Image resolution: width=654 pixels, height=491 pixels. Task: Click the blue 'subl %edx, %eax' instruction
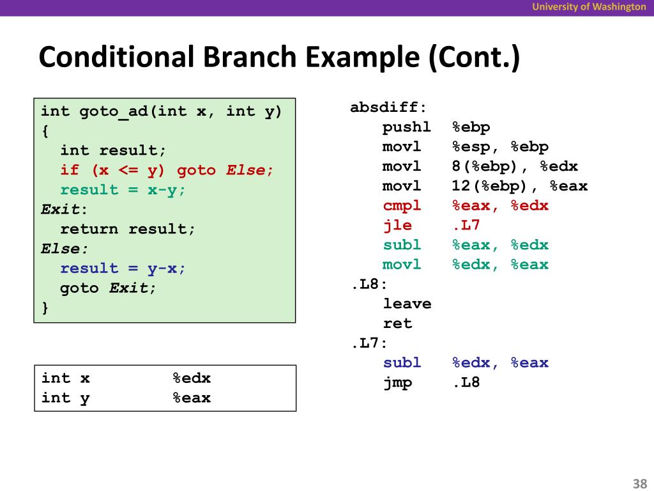tap(466, 363)
